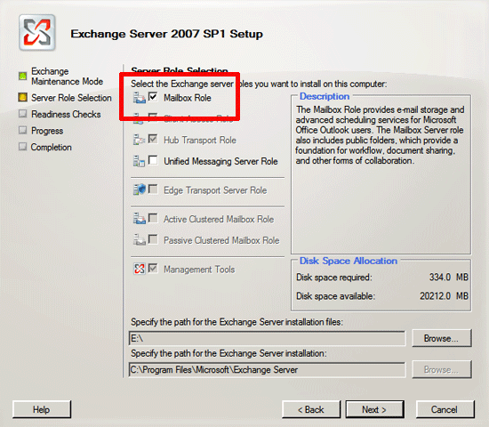Uncheck the Mailbox Role checkbox
Viewport: 489px width, 427px height.
[x=153, y=97]
